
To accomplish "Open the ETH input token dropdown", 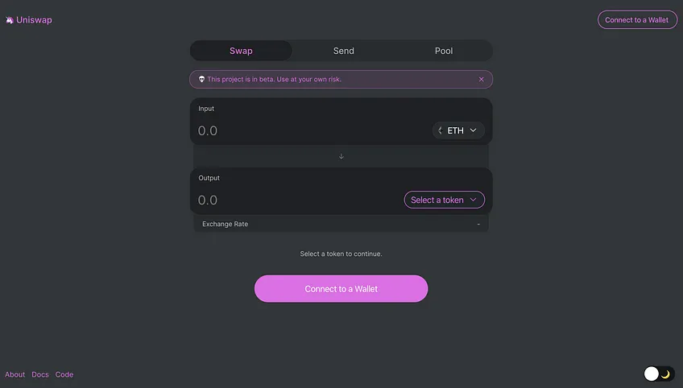I will (458, 130).
